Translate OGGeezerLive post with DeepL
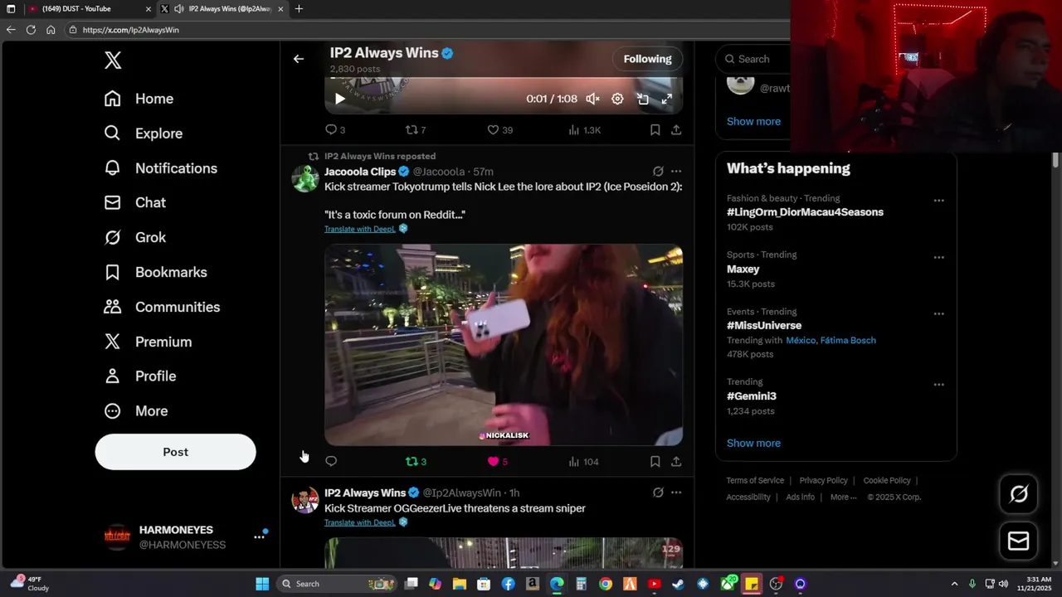The image size is (1062, 597). [360, 522]
